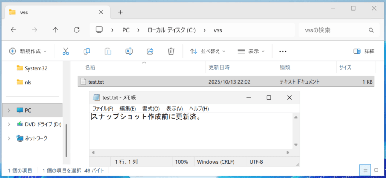Viewport: 386px width, 178px height.
Task: Click the Rename icon in toolbar
Action: click(x=129, y=51)
